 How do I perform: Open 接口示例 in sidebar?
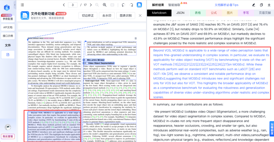[x=8, y=36]
